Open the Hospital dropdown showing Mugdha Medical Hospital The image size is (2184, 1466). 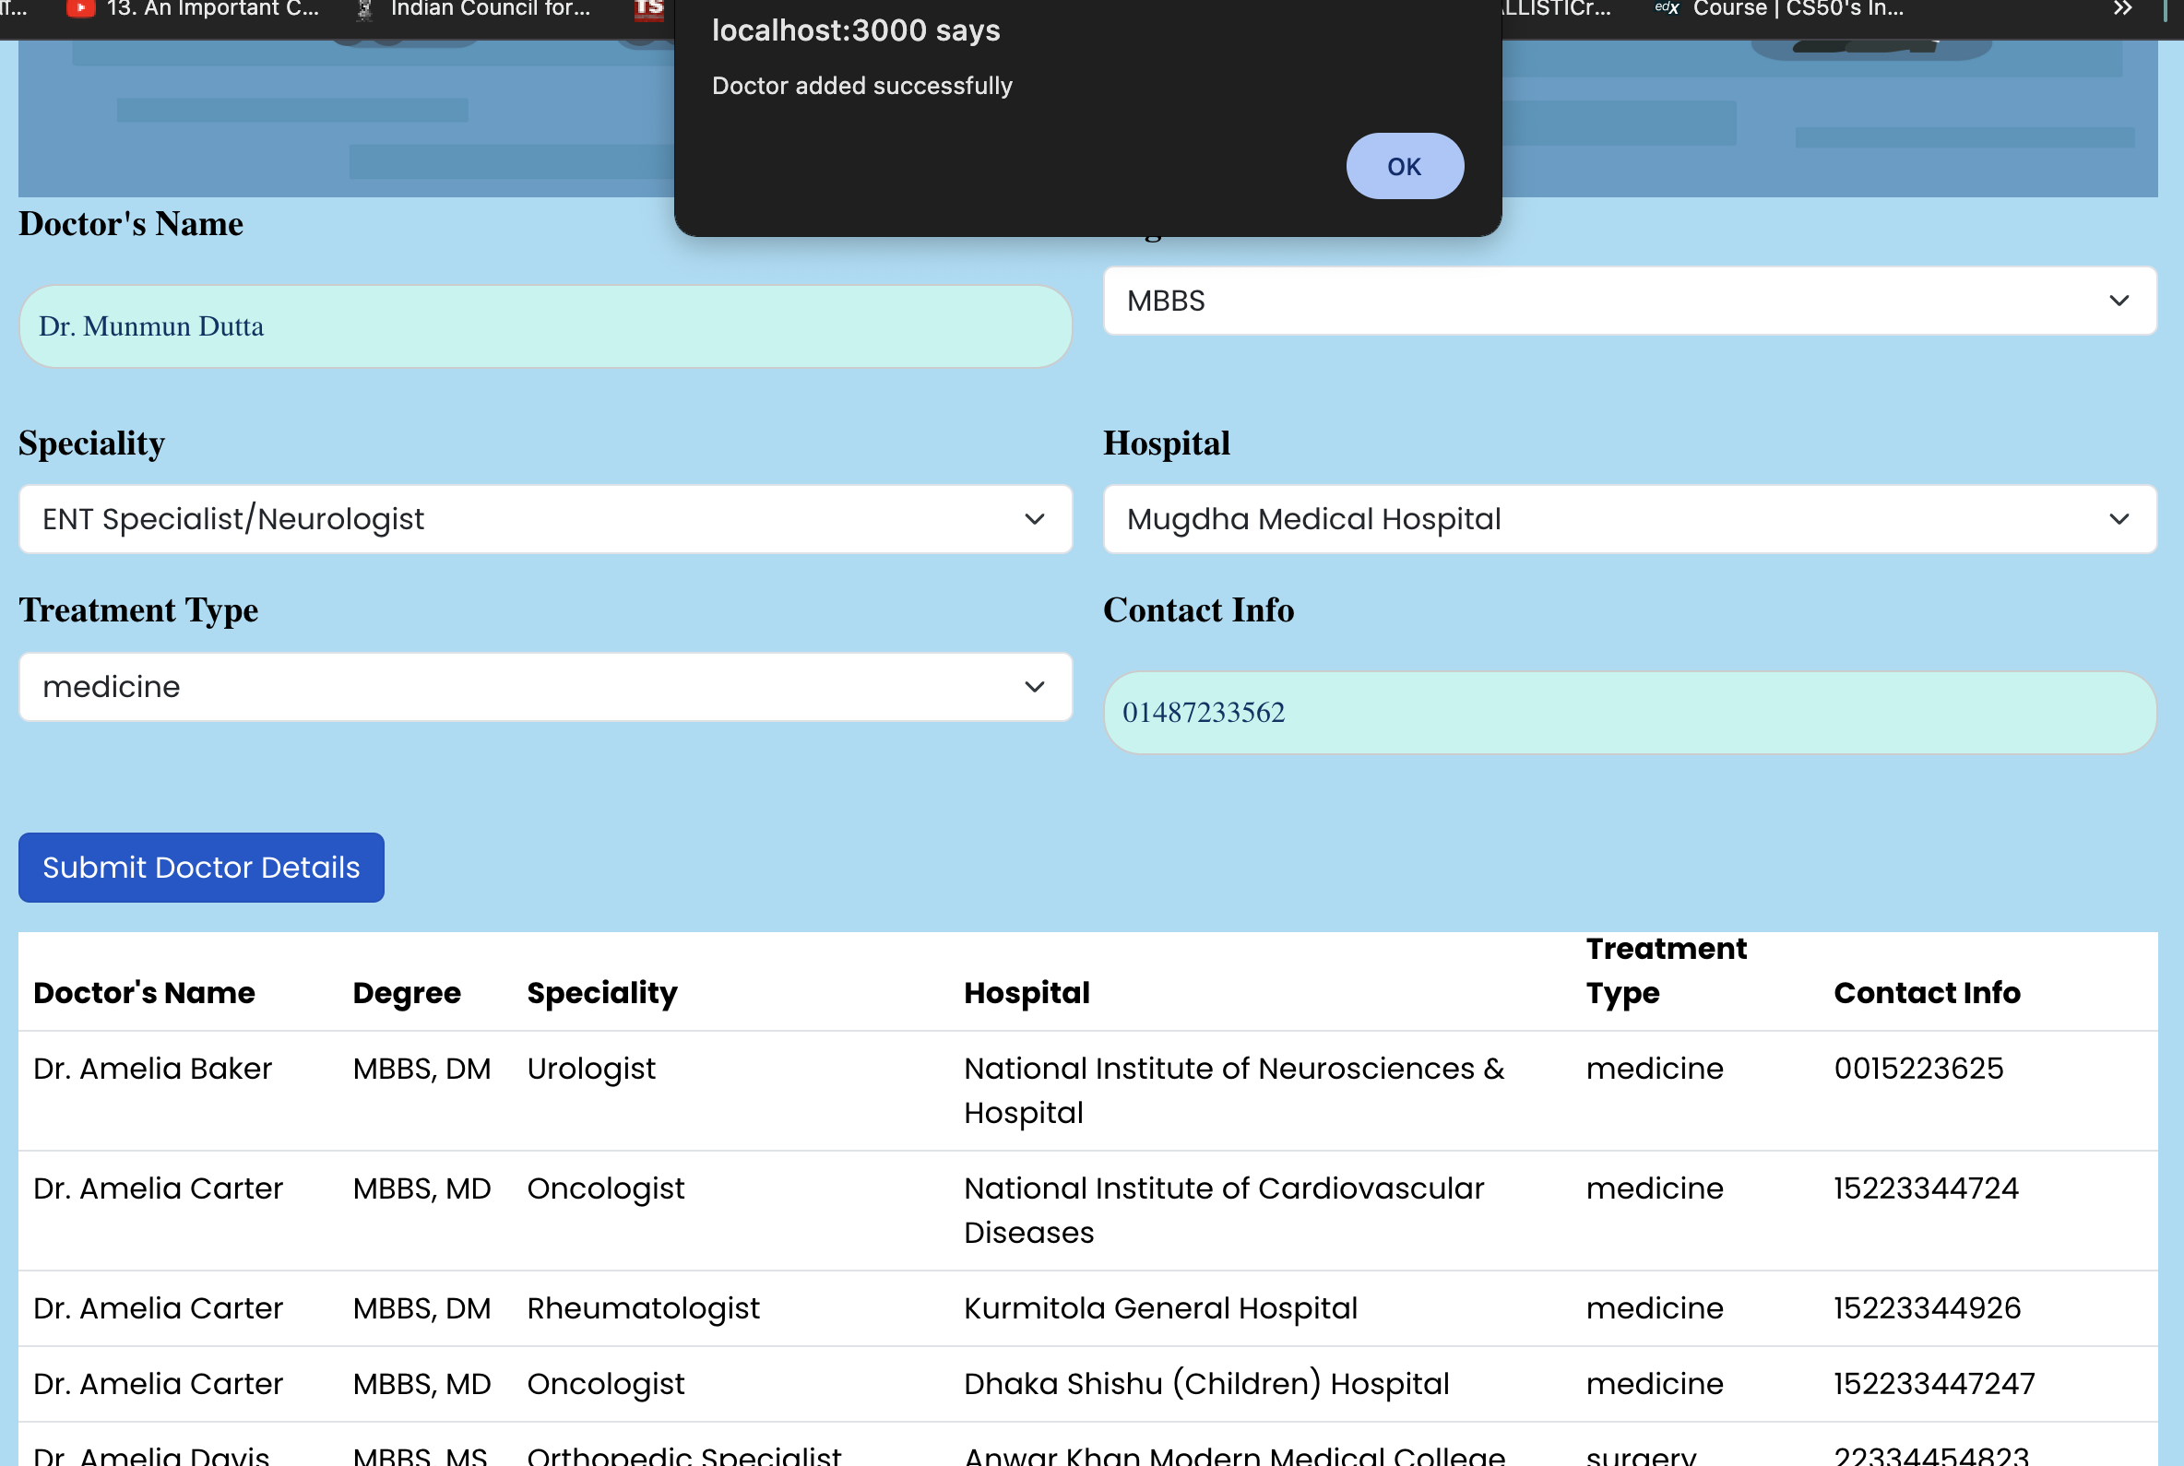pos(1629,519)
